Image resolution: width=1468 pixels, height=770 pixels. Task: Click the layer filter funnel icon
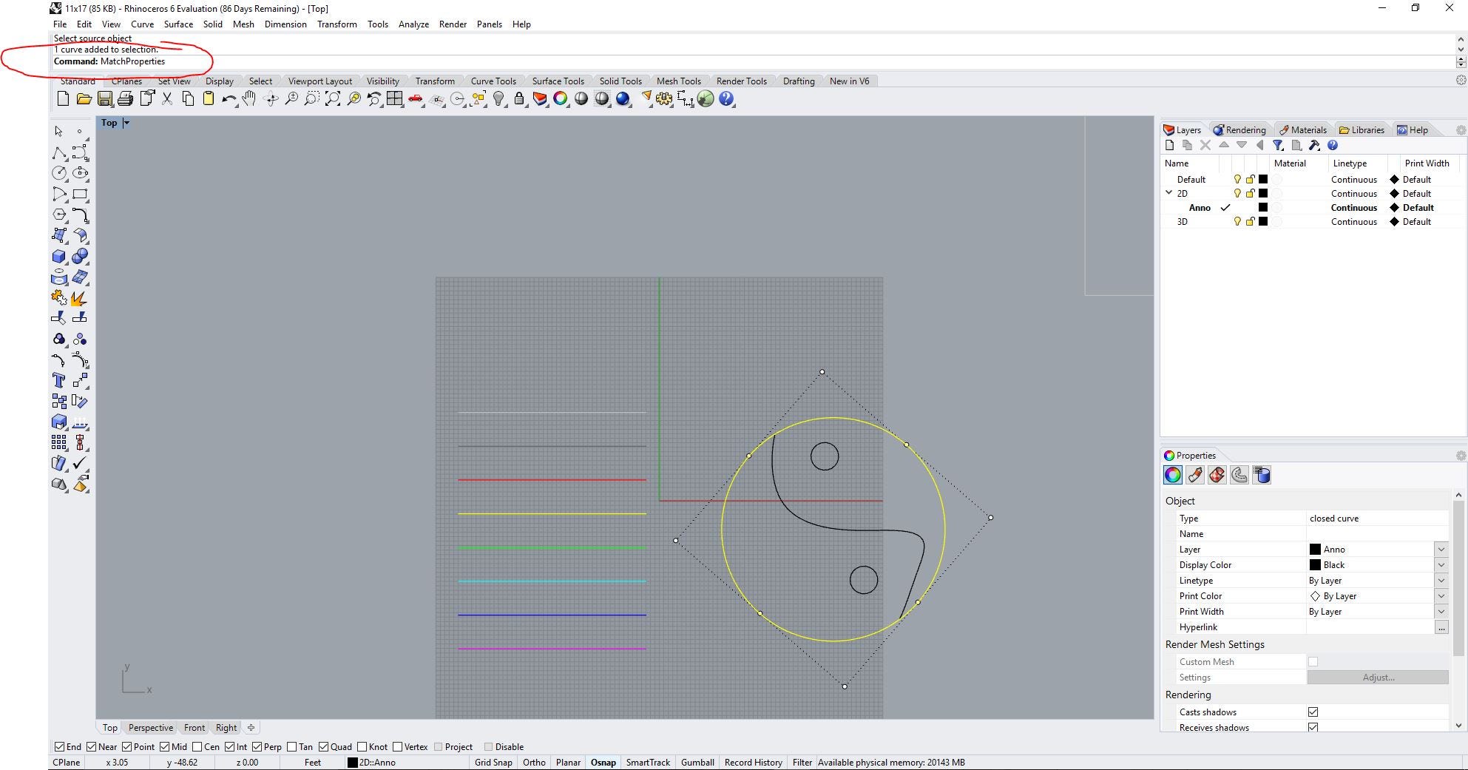click(x=1278, y=146)
